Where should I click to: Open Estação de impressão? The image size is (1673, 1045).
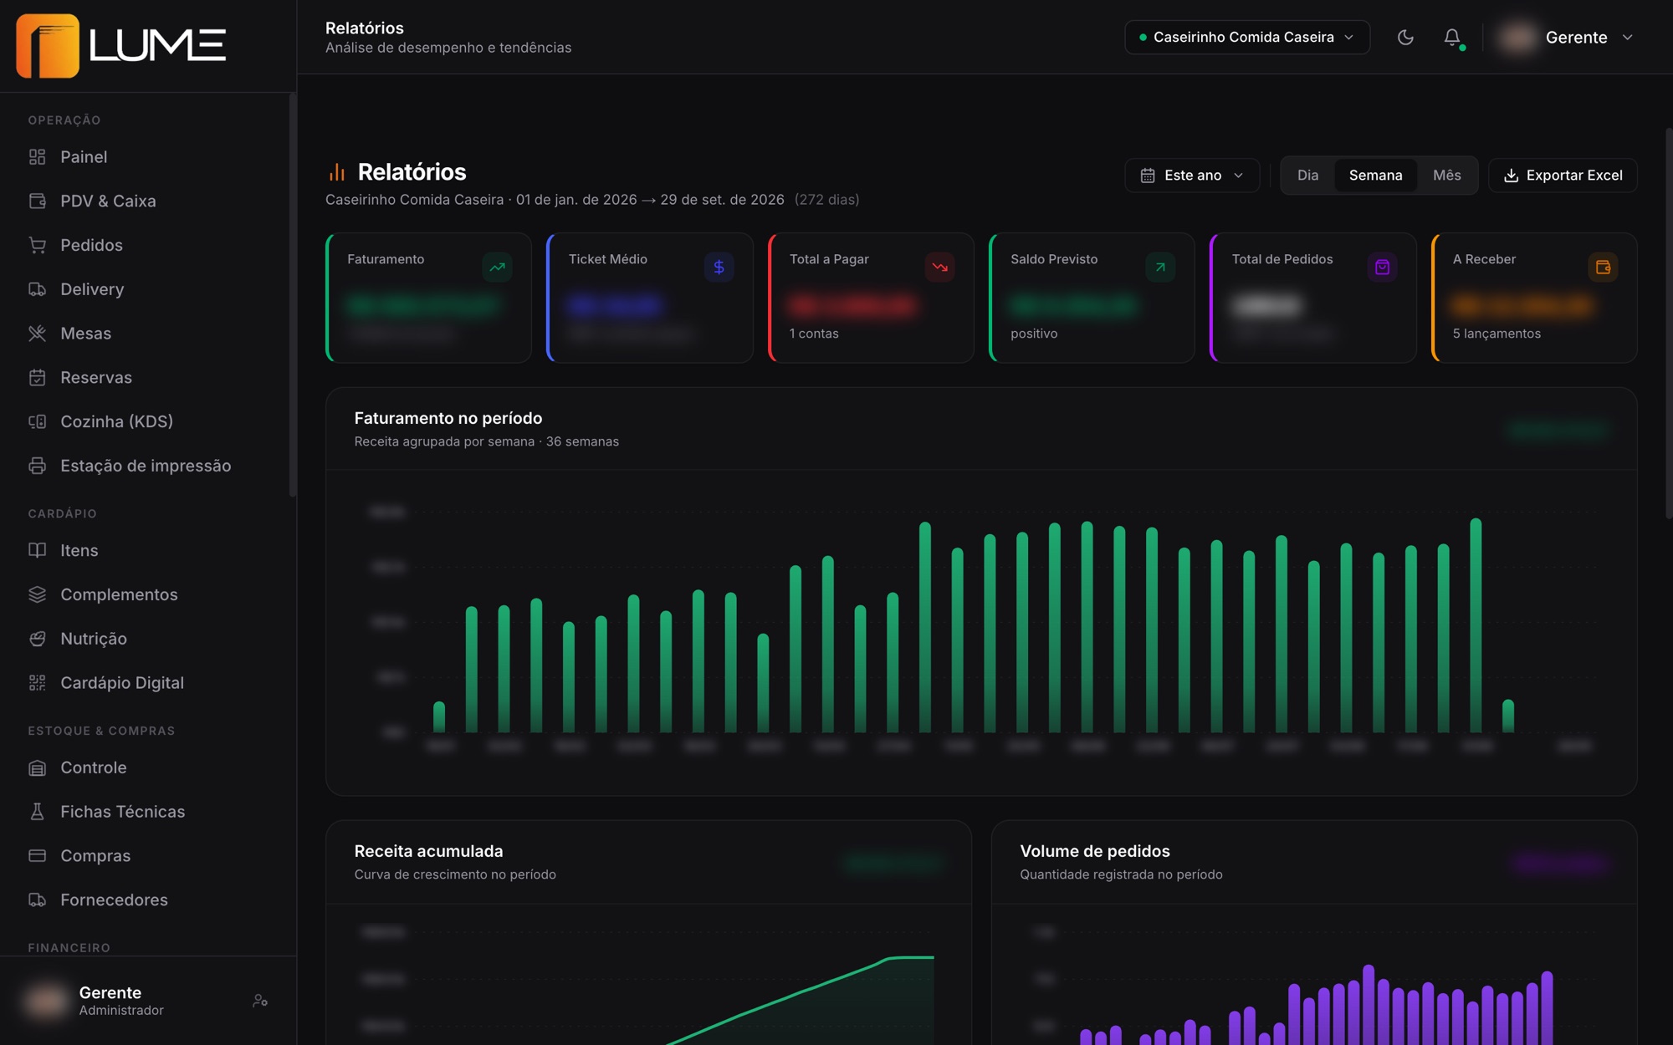click(146, 466)
